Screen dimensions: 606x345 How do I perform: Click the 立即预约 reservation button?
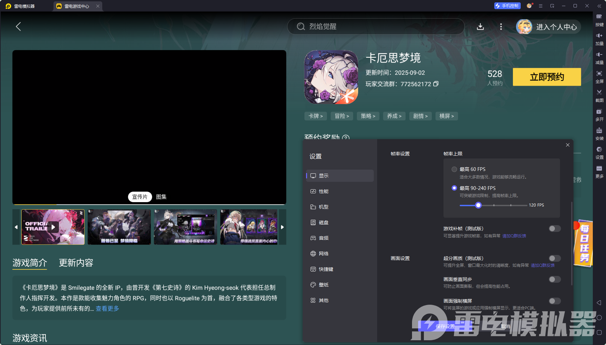[547, 77]
